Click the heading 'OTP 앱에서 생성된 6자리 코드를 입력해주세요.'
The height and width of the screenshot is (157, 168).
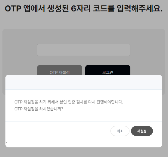(84, 8)
